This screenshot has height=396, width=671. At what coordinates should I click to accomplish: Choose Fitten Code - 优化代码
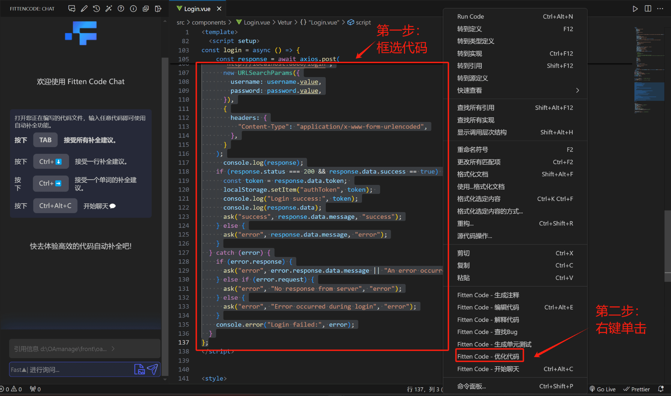pos(515,356)
